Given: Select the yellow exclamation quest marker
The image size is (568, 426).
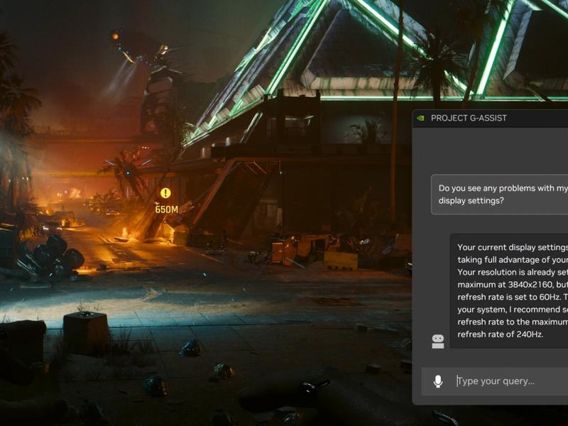Looking at the screenshot, I should (x=165, y=193).
